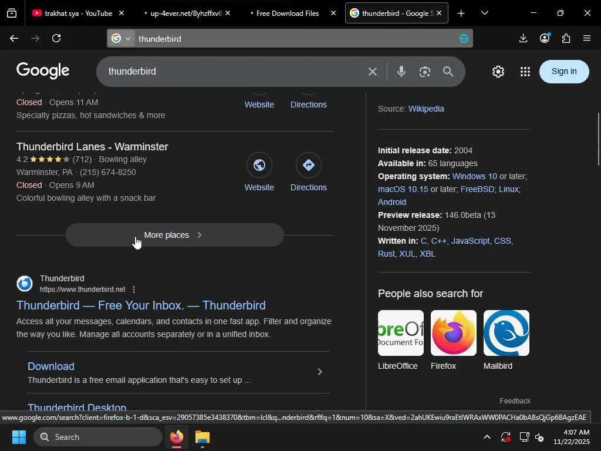This screenshot has width=601, height=451.
Task: Clear the Google search query
Action: [373, 72]
